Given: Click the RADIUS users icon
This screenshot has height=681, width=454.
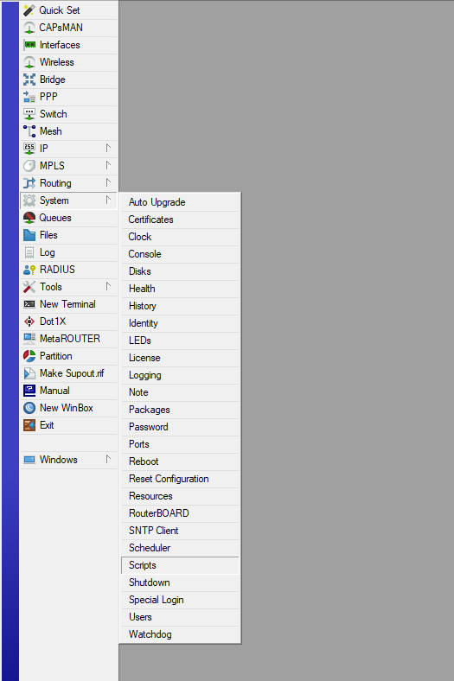Looking at the screenshot, I should (29, 270).
